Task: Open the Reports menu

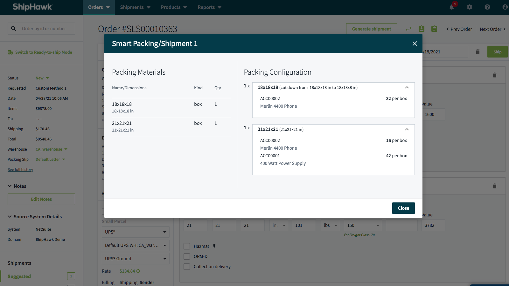Action: (209, 7)
